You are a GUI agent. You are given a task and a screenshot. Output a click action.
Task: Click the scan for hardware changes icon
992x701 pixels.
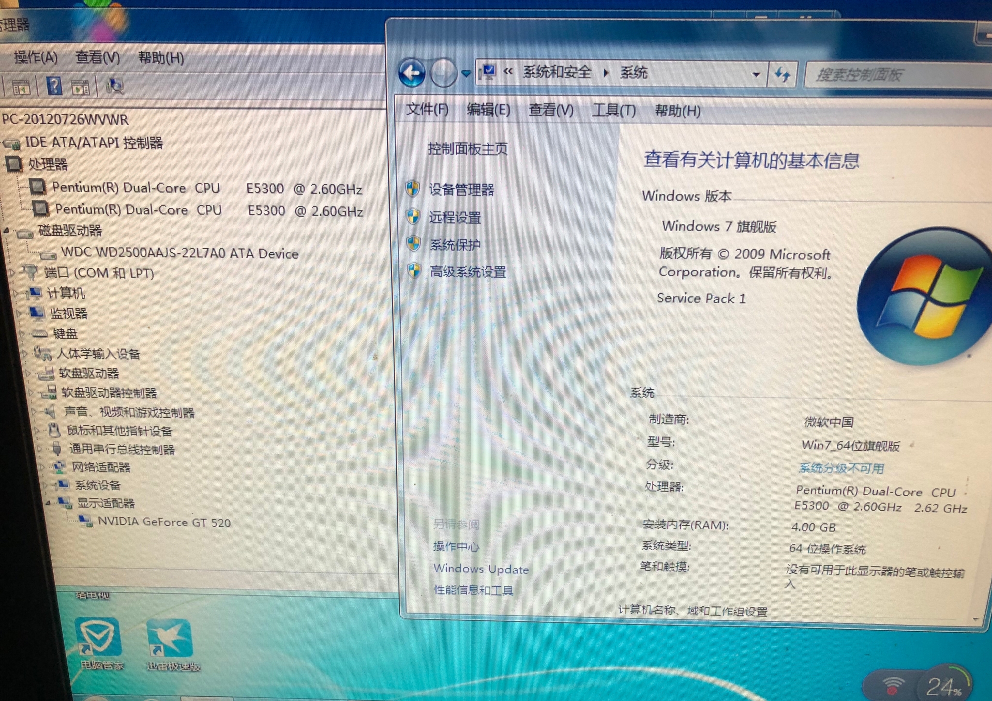(115, 86)
